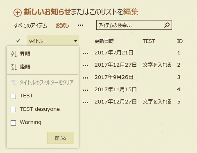Click the ascending sort A-Z icon
197x153 pixels.
coord(14,54)
